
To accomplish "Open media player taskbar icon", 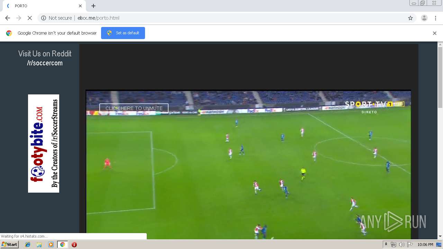I will [x=51, y=245].
